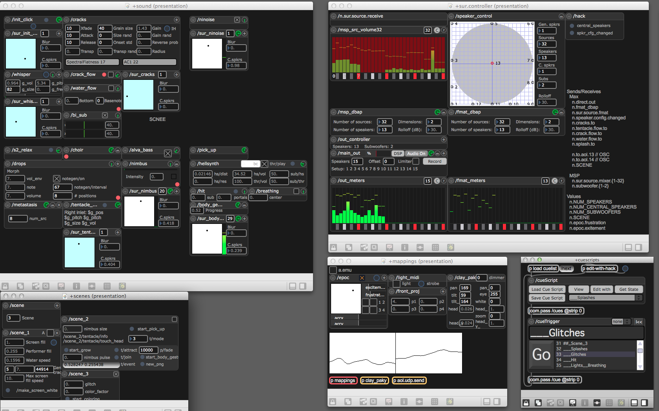This screenshot has width=659, height=411.
Task: Open the /cueTrigger module menu arrow
Action: point(532,322)
